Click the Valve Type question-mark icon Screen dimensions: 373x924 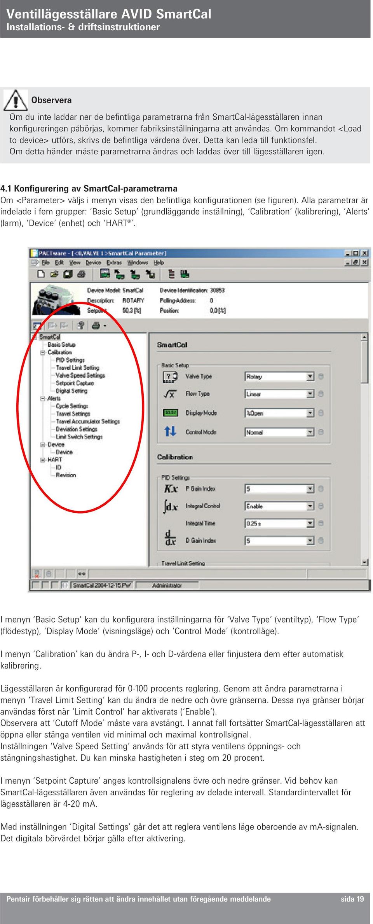point(170,377)
